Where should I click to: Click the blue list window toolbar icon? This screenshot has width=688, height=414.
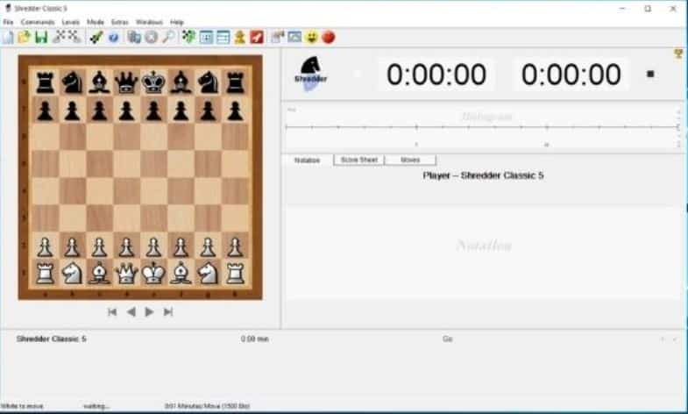pos(223,38)
